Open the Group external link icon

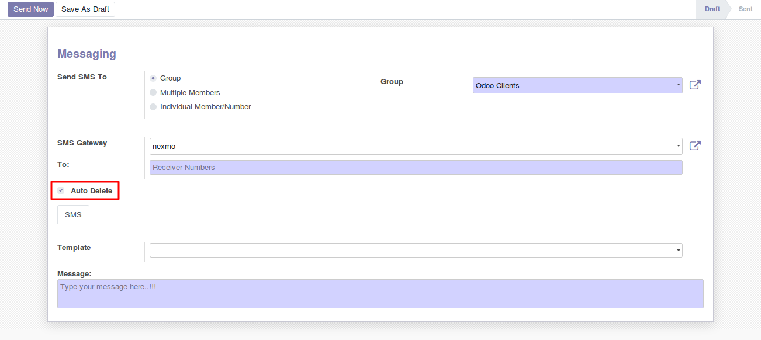click(695, 85)
